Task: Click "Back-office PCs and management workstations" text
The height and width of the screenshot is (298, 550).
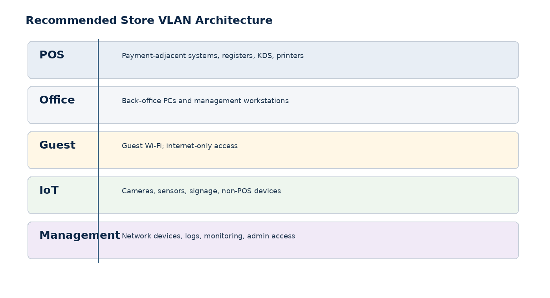Action: (x=205, y=101)
